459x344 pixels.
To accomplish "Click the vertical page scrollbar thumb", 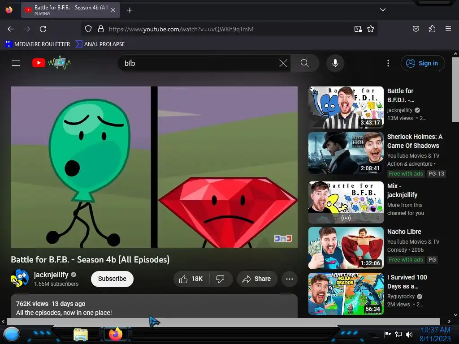I will (455, 89).
